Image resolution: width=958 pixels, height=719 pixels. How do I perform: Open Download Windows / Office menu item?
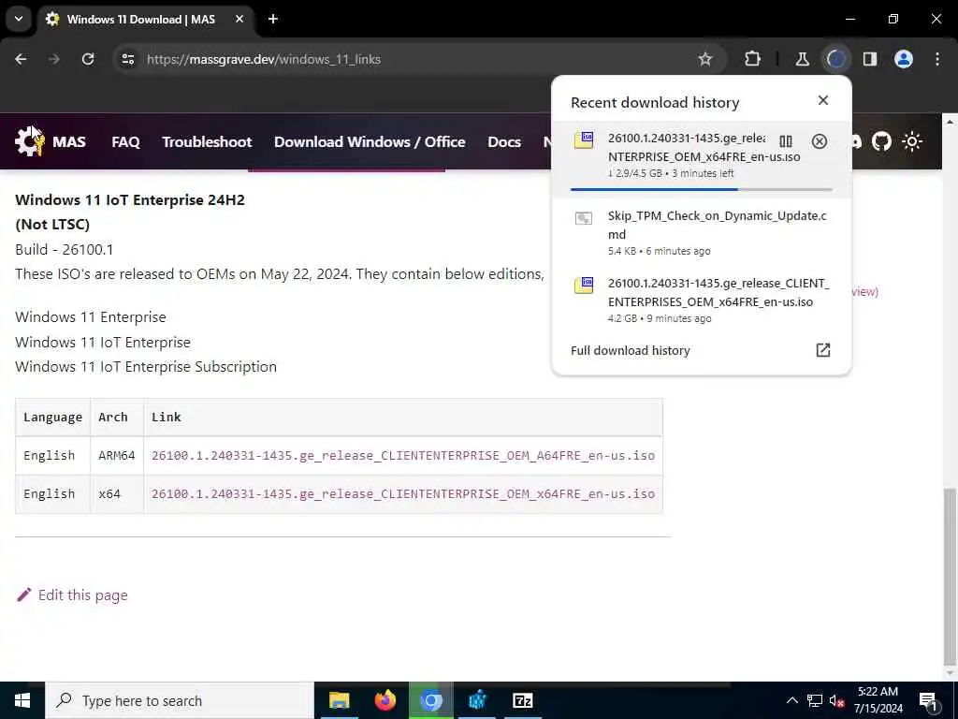tap(370, 142)
